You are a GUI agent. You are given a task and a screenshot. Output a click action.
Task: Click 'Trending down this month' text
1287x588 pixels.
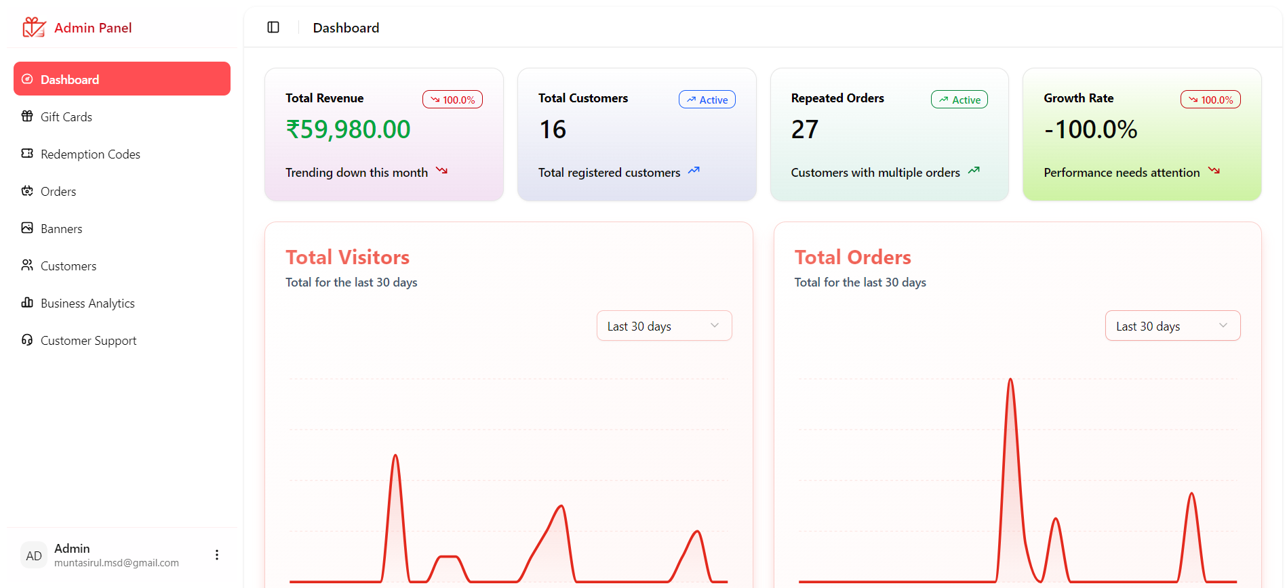click(x=357, y=173)
